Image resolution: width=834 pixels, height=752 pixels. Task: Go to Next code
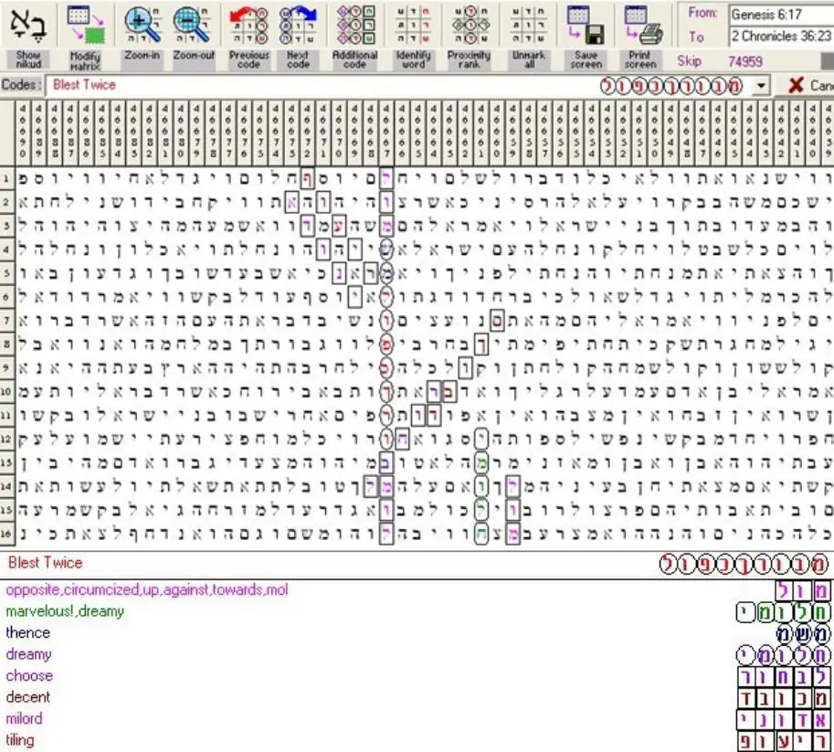pyautogui.click(x=298, y=25)
